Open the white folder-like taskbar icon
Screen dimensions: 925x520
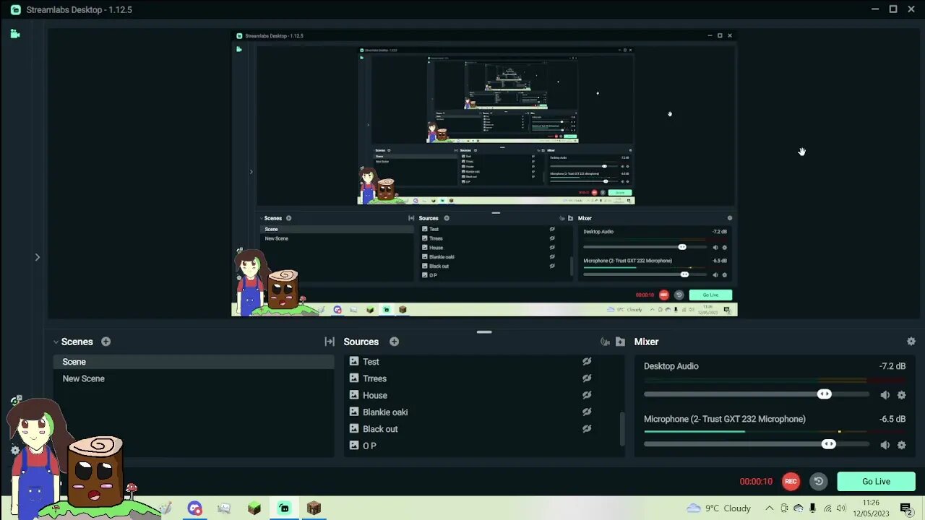tap(224, 508)
